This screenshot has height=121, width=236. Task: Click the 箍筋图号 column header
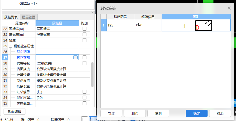[120, 17]
